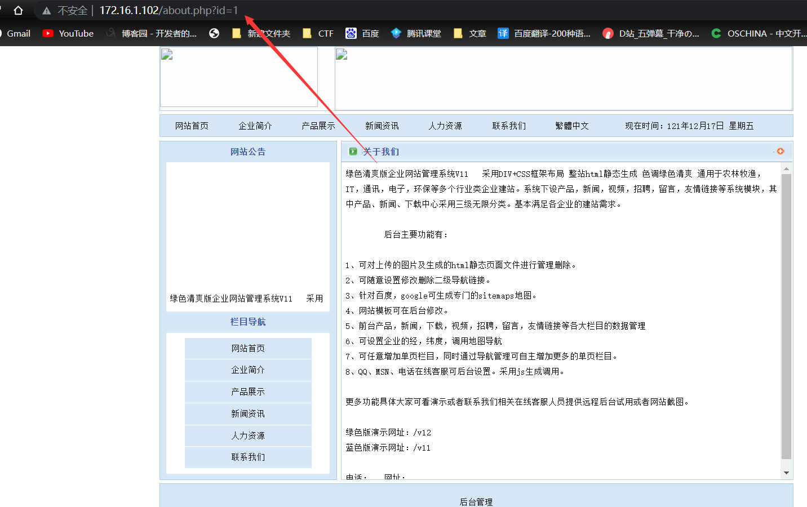Open 新闻资讯 in the top navigation bar

click(x=382, y=126)
